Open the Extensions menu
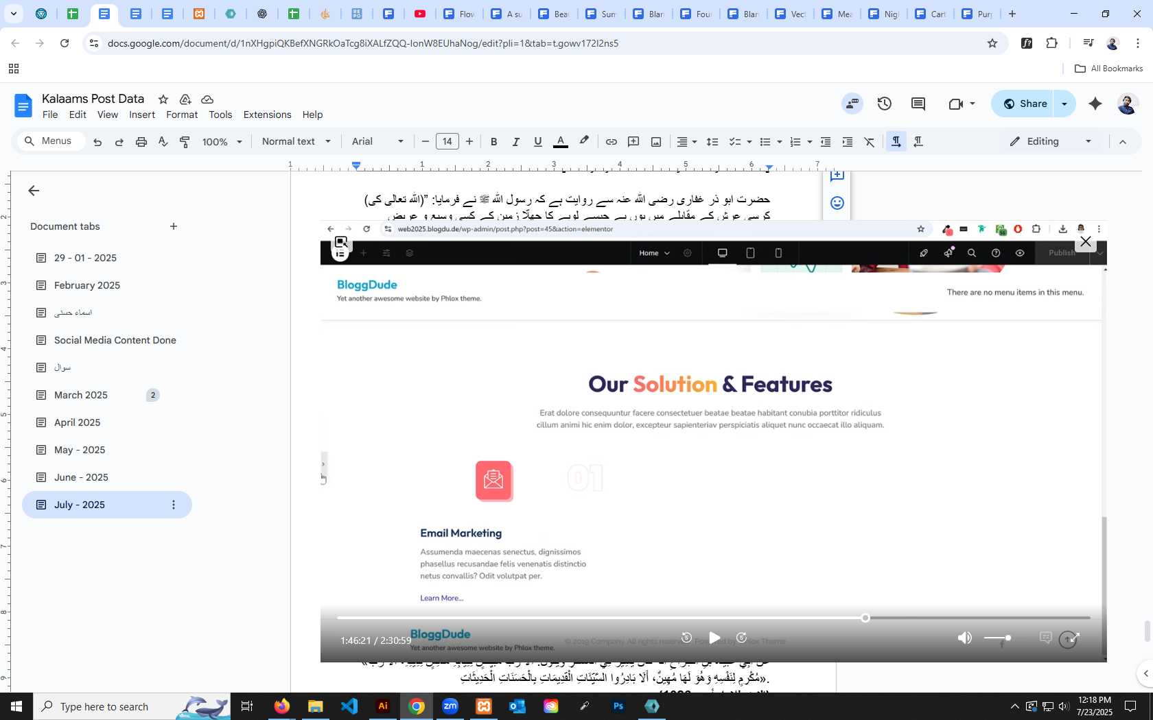This screenshot has height=720, width=1153. 267,115
